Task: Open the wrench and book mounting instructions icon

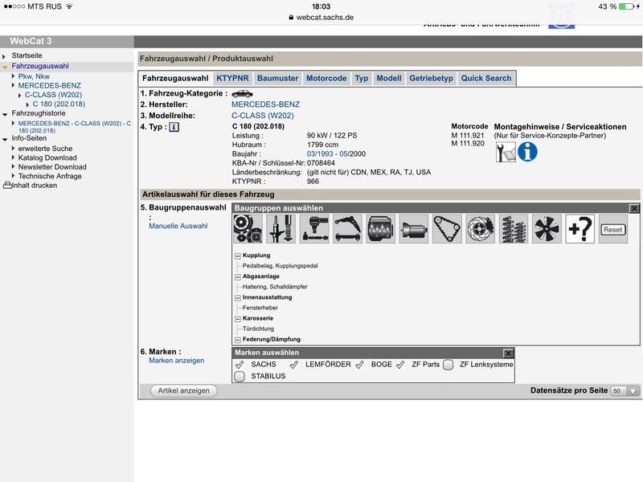Action: pos(506,152)
